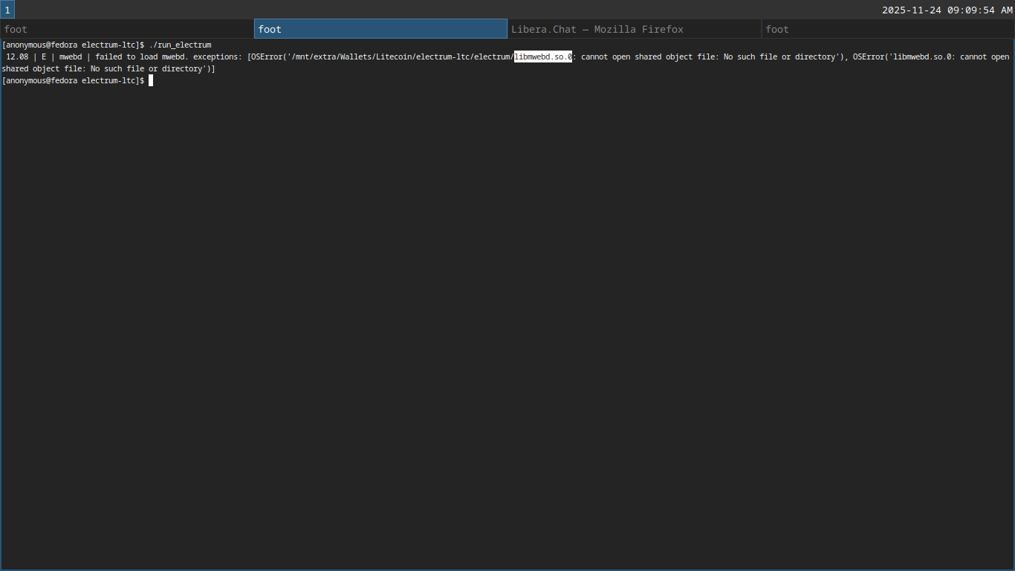Switch to workspace 1 in the bar

7,10
